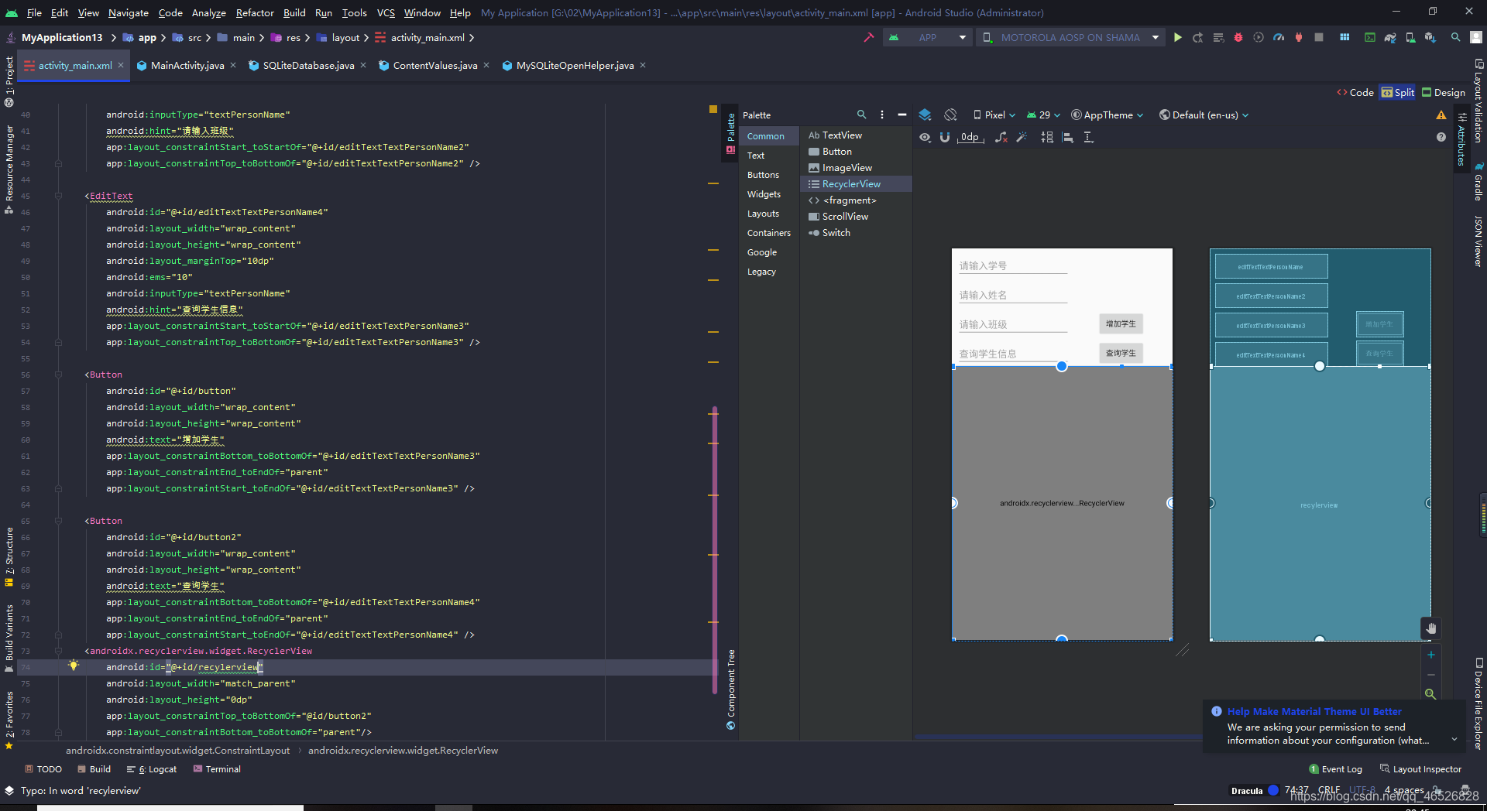Click orientation for preview rotate icon

[x=950, y=115]
